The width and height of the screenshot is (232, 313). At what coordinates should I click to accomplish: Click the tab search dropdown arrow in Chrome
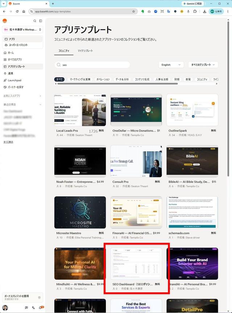point(4,4)
